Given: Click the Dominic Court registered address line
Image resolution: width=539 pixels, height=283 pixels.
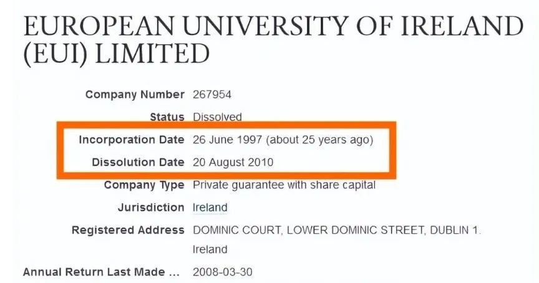Looking at the screenshot, I should (x=337, y=230).
